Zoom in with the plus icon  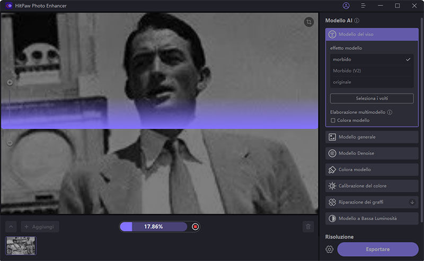pyautogui.click(x=10, y=82)
